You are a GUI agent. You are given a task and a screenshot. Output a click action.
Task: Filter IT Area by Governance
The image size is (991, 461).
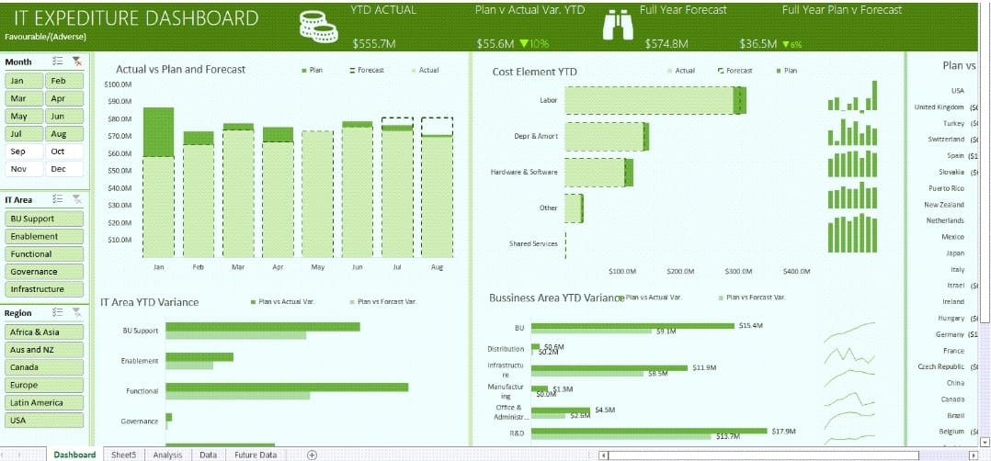[44, 272]
